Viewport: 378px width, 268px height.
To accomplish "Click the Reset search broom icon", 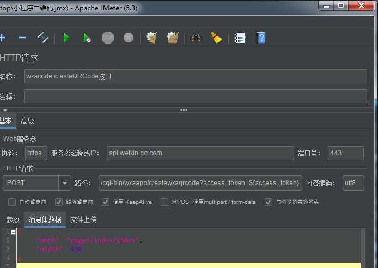I will (216, 38).
